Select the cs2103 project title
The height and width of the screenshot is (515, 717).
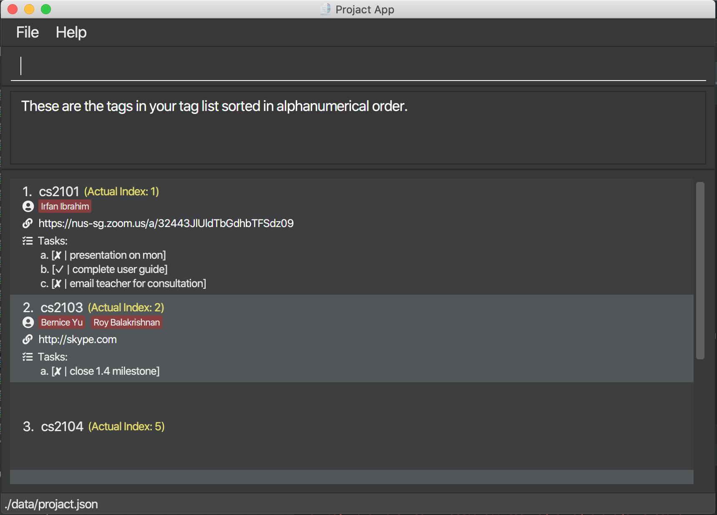tap(62, 308)
